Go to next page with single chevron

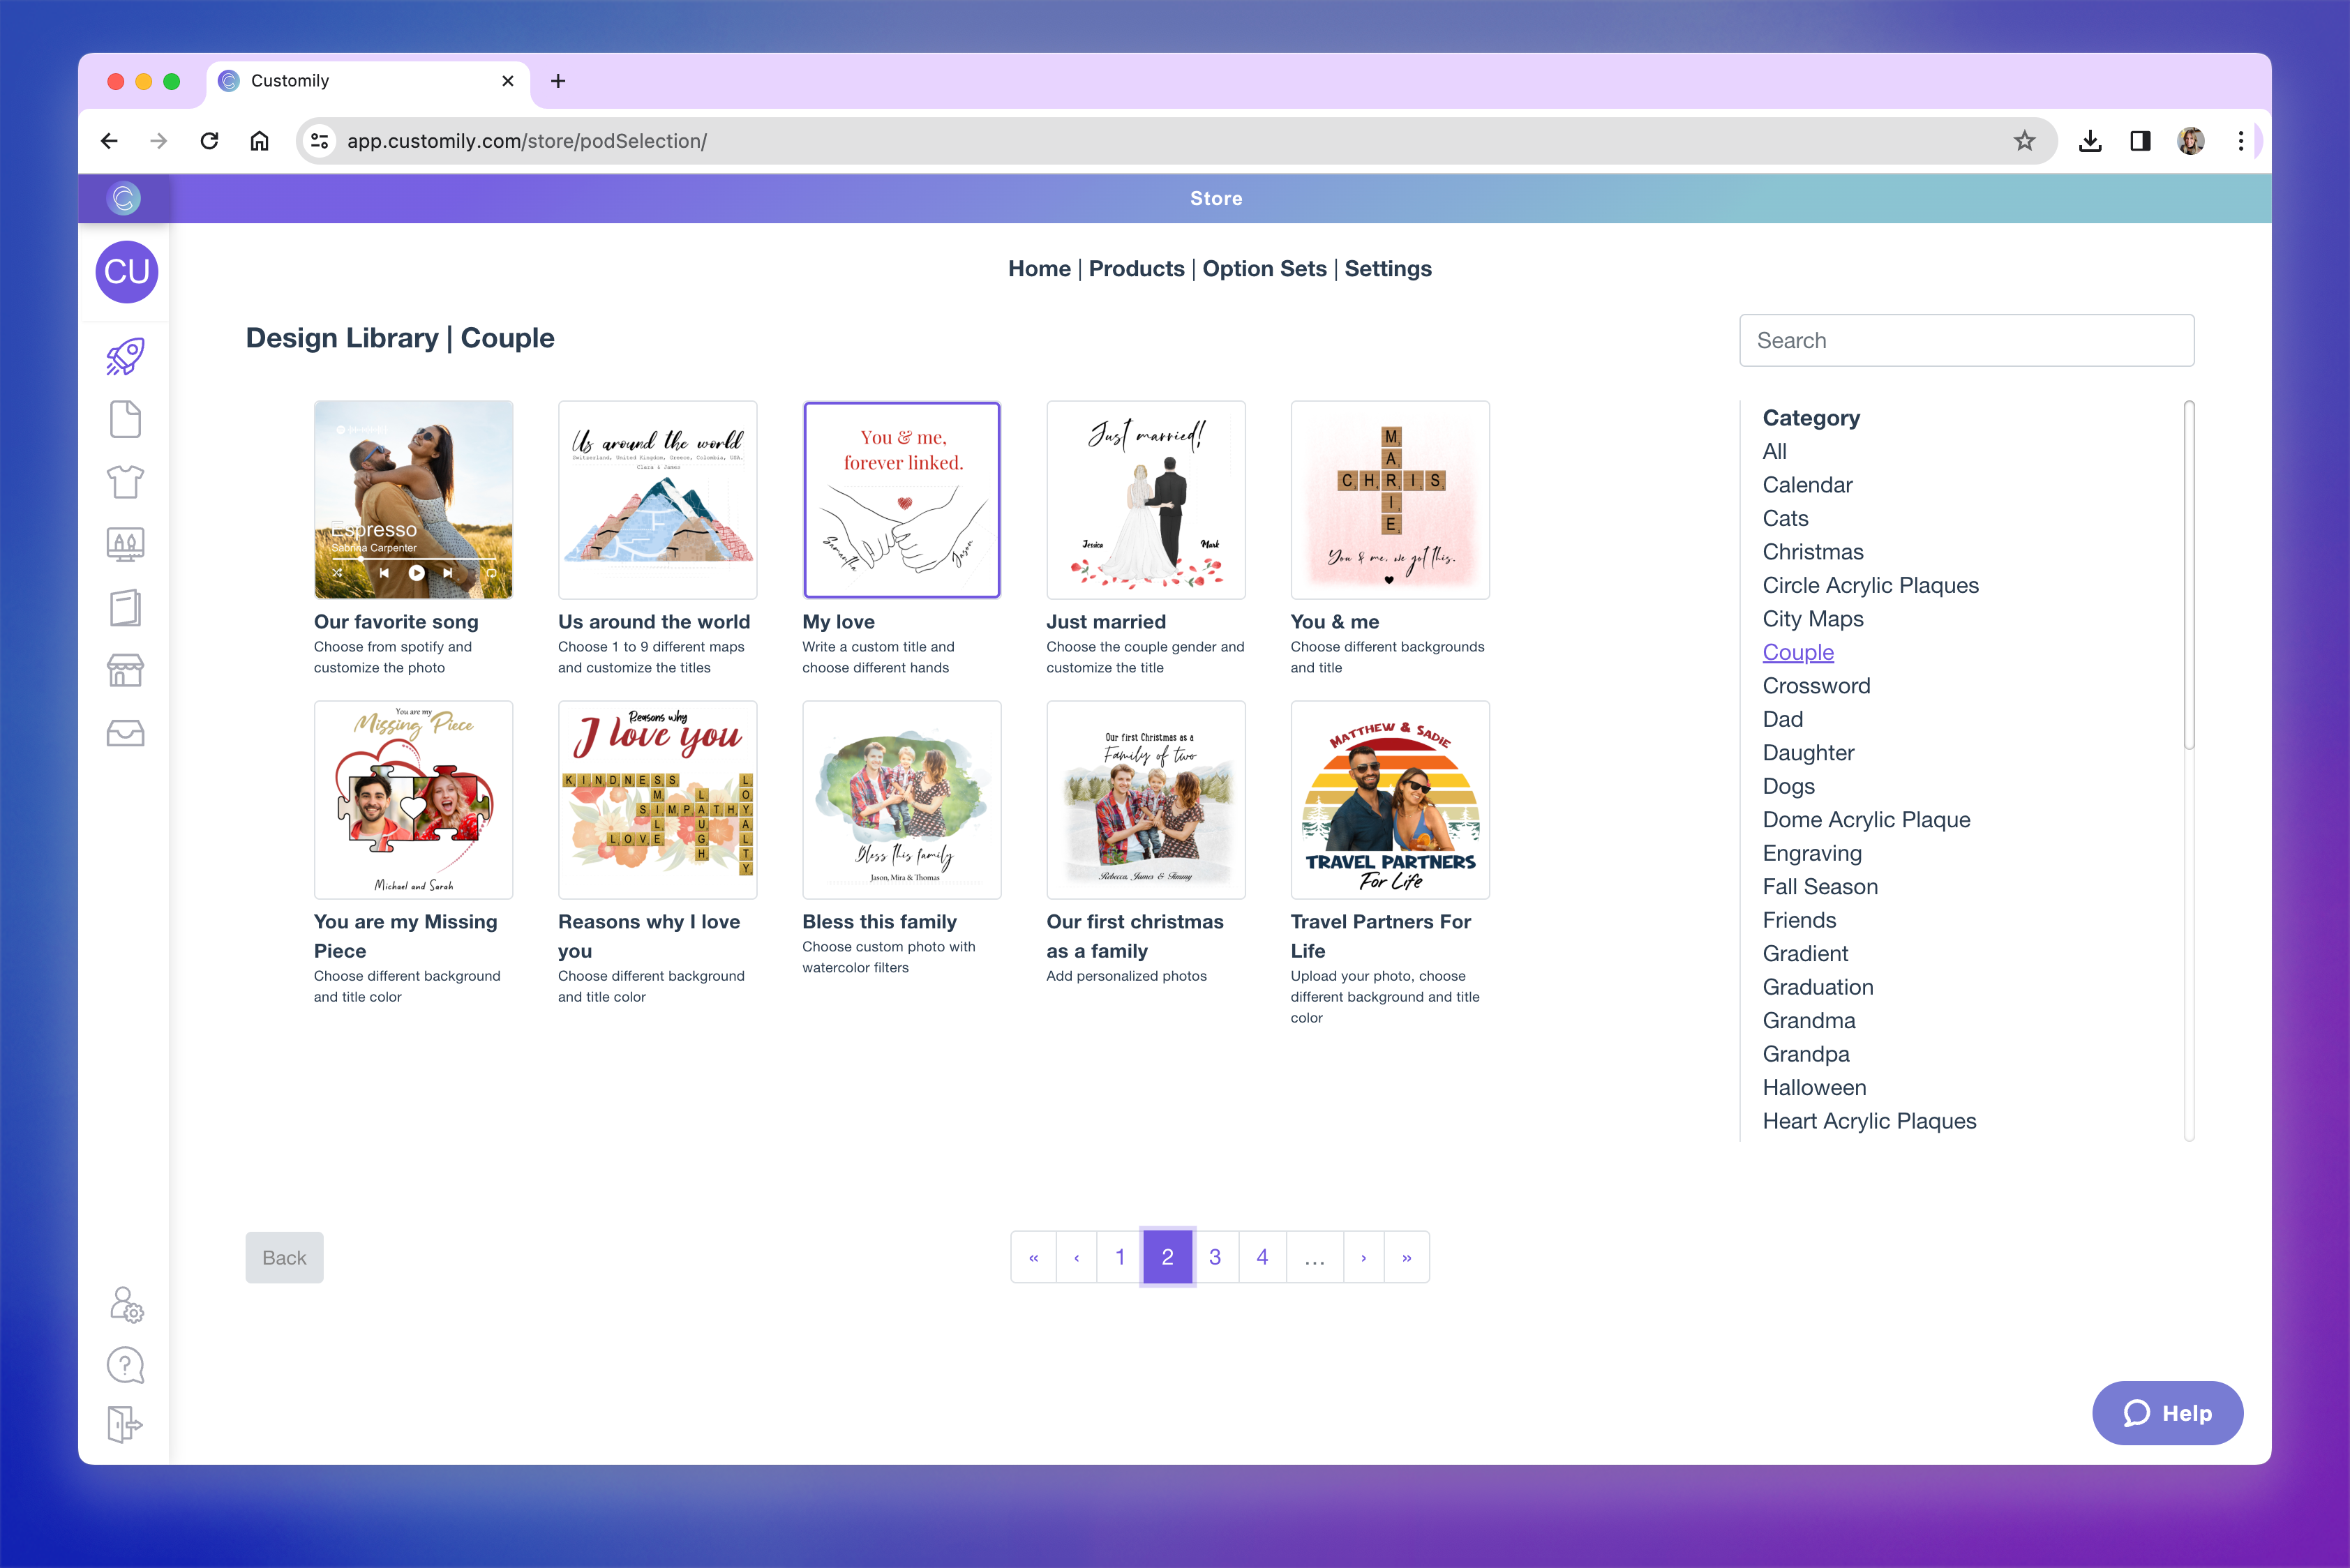pyautogui.click(x=1363, y=1258)
